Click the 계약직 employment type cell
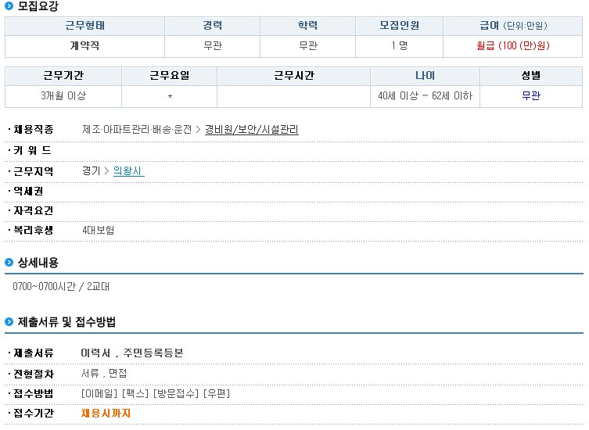The width and height of the screenshot is (589, 430). point(85,46)
